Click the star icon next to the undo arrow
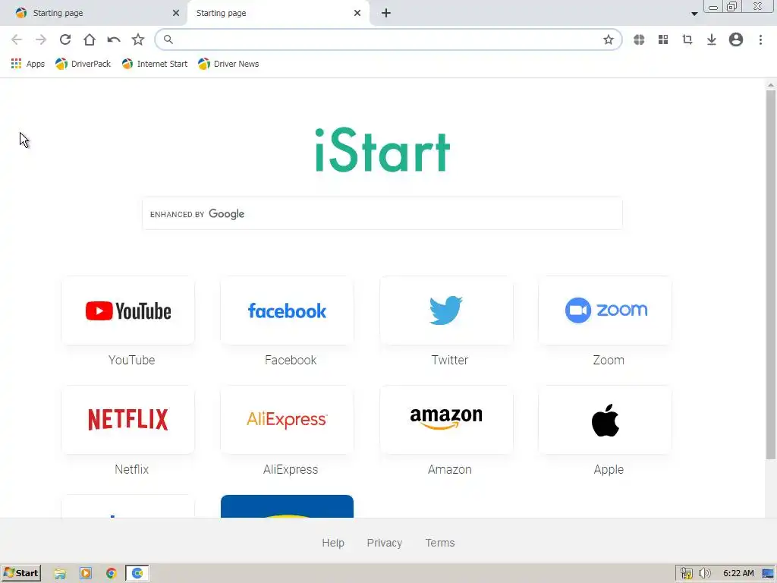This screenshot has height=583, width=777. pos(138,39)
